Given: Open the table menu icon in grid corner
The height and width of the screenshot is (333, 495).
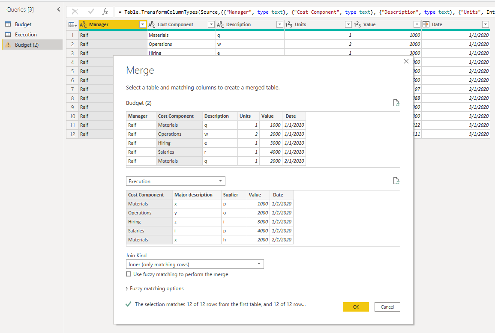Looking at the screenshot, I should (x=72, y=24).
